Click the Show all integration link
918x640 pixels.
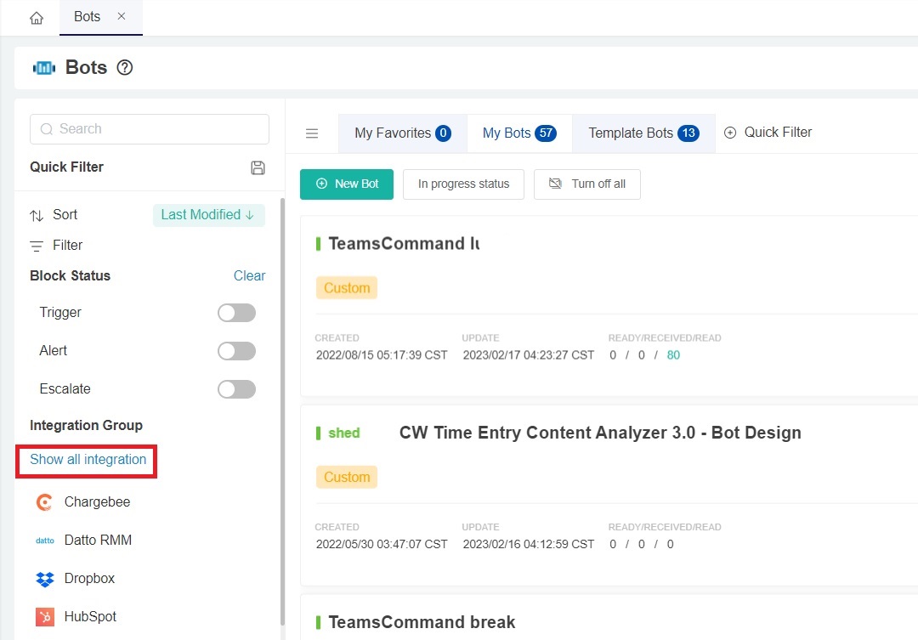pyautogui.click(x=88, y=460)
